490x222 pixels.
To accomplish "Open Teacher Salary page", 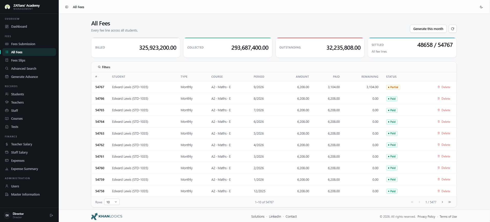I will tap(29, 144).
